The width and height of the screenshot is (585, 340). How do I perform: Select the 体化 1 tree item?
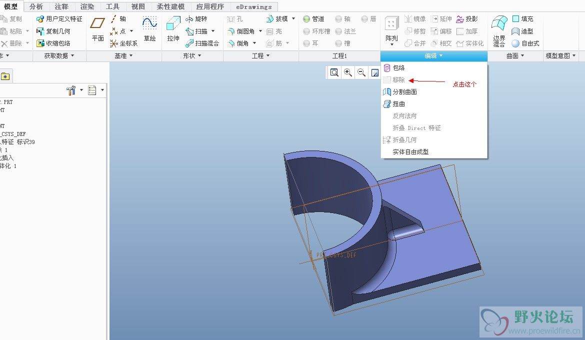(8, 166)
